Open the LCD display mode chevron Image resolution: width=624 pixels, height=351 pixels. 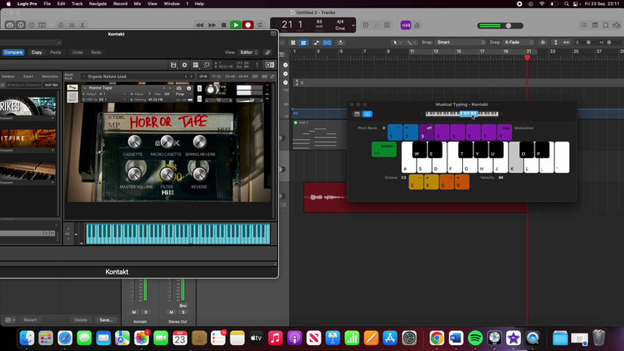353,26
